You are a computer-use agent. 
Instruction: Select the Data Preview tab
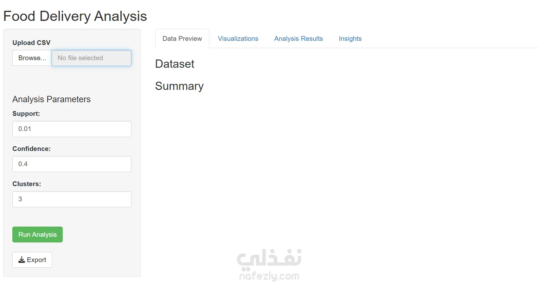tap(182, 39)
